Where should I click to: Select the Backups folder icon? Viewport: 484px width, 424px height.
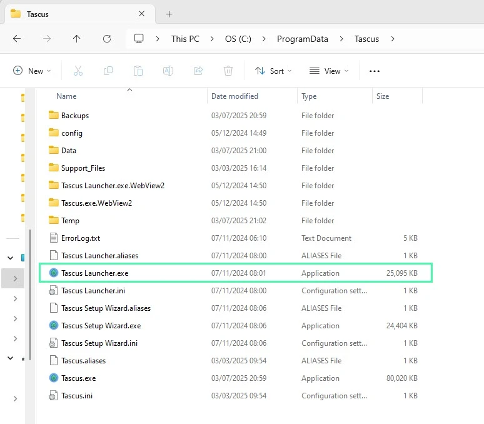(x=54, y=115)
